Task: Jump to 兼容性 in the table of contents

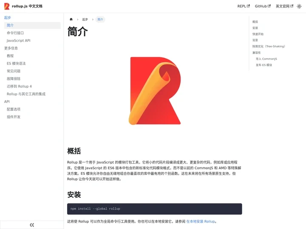Action: (x=256, y=53)
